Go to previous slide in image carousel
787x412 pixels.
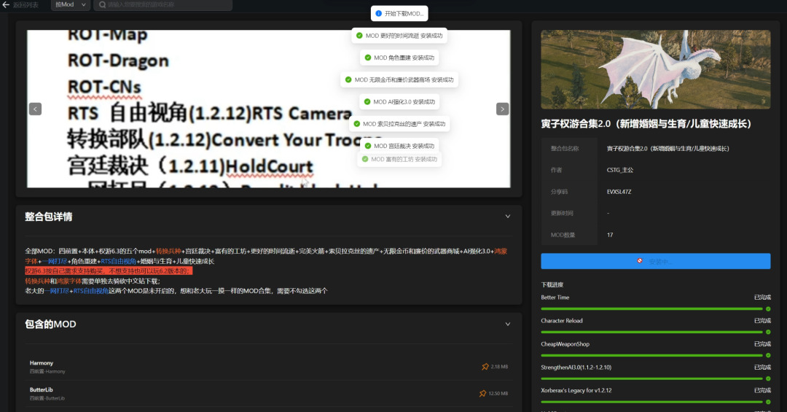pos(35,109)
